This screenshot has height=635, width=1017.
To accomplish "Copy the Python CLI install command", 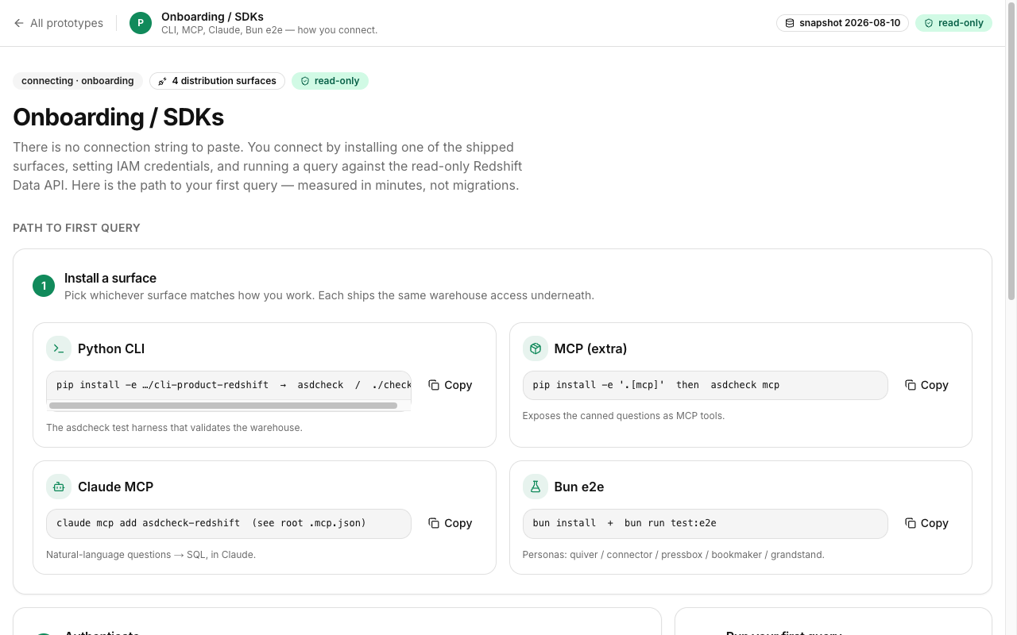I will point(450,385).
